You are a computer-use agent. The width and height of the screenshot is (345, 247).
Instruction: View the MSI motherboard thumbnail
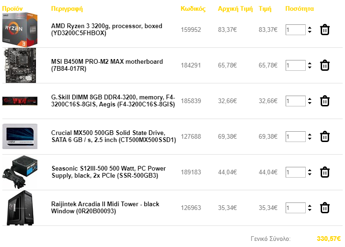(x=20, y=66)
